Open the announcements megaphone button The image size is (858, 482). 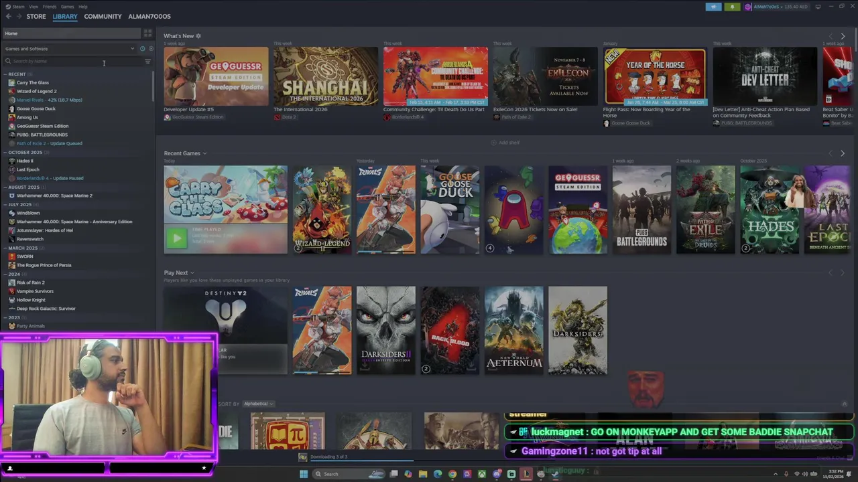[x=713, y=7]
